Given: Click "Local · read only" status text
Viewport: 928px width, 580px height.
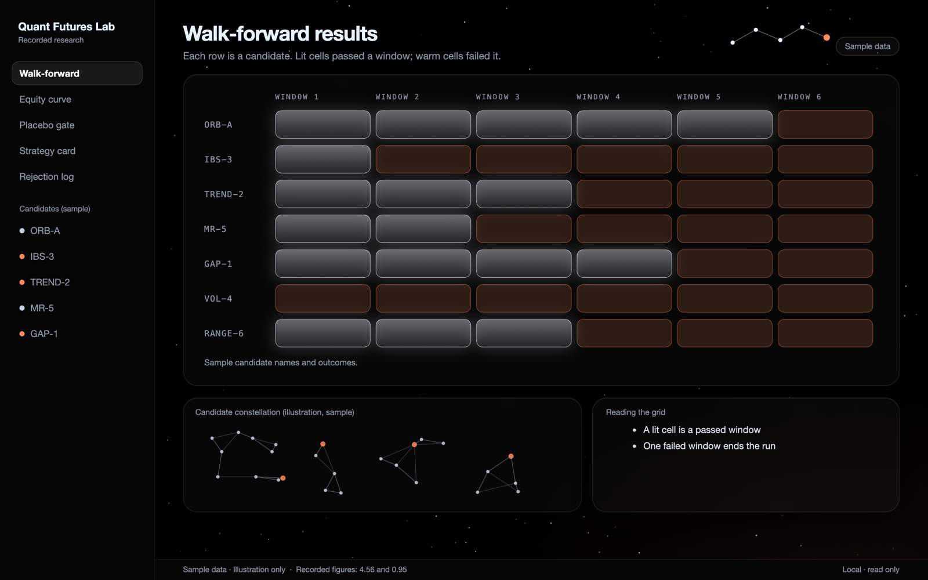Looking at the screenshot, I should pos(871,570).
